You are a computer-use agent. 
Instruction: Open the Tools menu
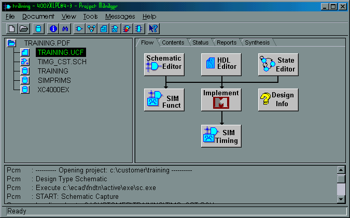(90, 17)
